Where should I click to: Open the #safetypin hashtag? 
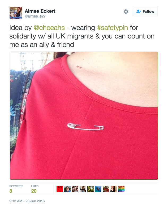click(x=113, y=28)
